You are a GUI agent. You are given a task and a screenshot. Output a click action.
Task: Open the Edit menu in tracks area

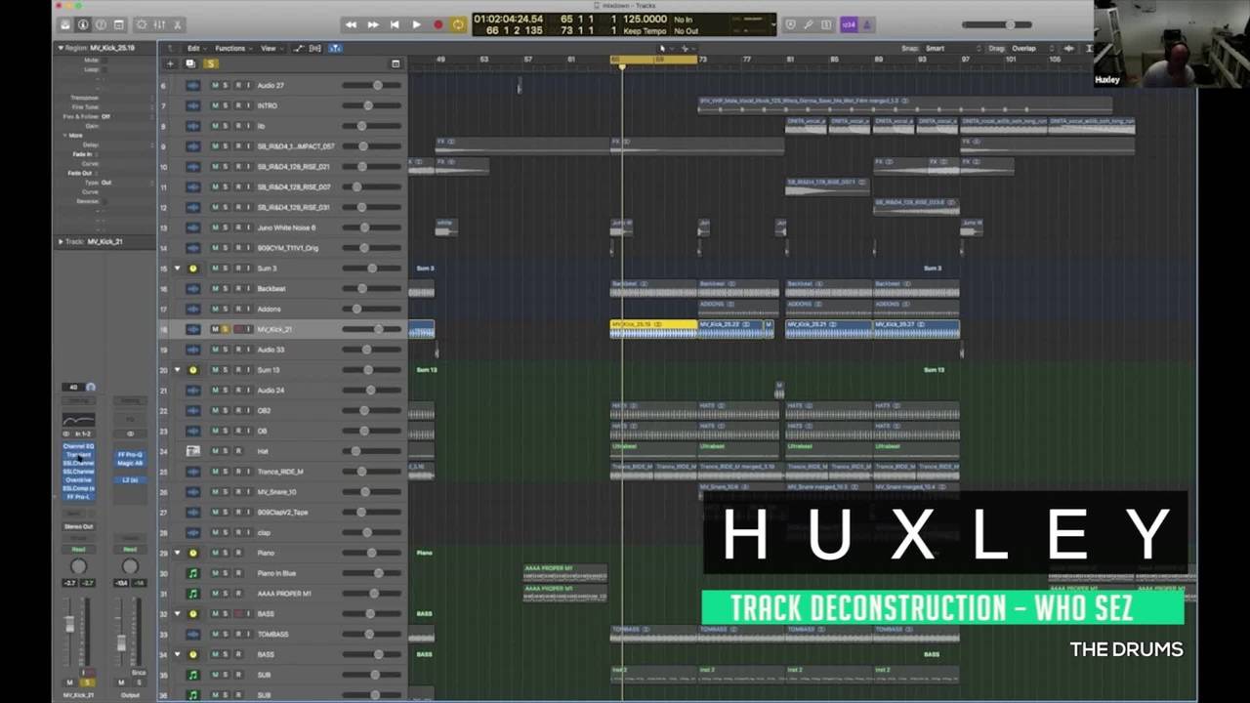coord(195,48)
